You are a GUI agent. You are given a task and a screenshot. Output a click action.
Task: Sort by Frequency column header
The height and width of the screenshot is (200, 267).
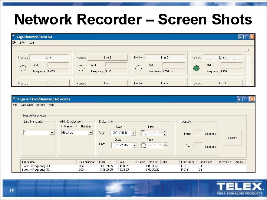(188, 162)
